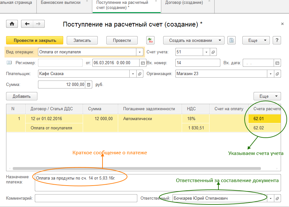Open the Создать на основании dropdown
This screenshot has width=289, height=207.
(194, 40)
